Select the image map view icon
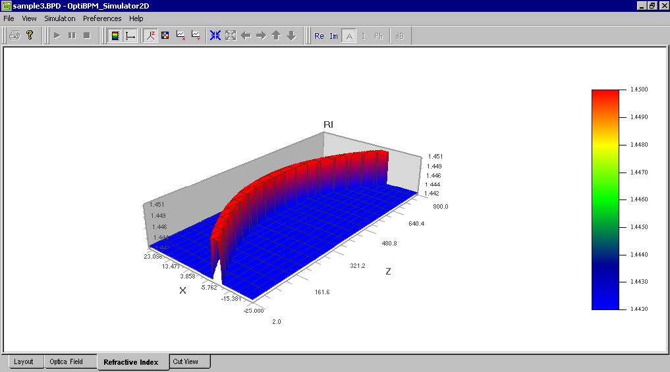670x372 pixels. coord(165,36)
